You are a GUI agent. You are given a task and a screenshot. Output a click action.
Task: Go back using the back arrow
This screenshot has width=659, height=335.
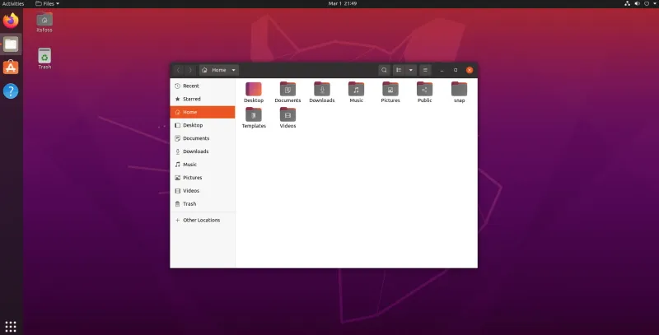[178, 70]
